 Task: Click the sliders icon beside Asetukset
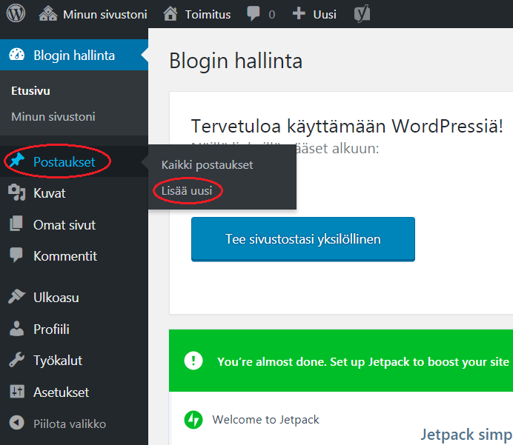pyautogui.click(x=17, y=391)
